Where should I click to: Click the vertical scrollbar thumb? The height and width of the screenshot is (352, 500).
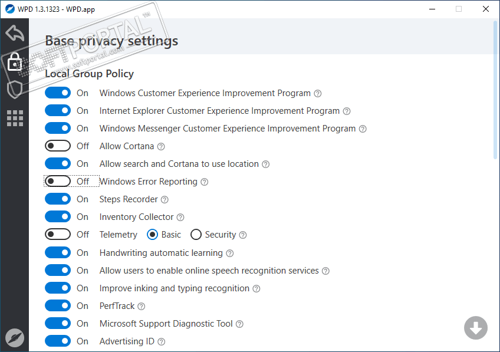495,90
